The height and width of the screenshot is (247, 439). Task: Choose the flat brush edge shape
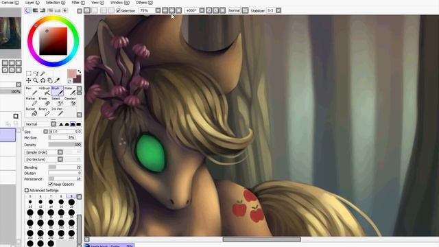(x=79, y=124)
